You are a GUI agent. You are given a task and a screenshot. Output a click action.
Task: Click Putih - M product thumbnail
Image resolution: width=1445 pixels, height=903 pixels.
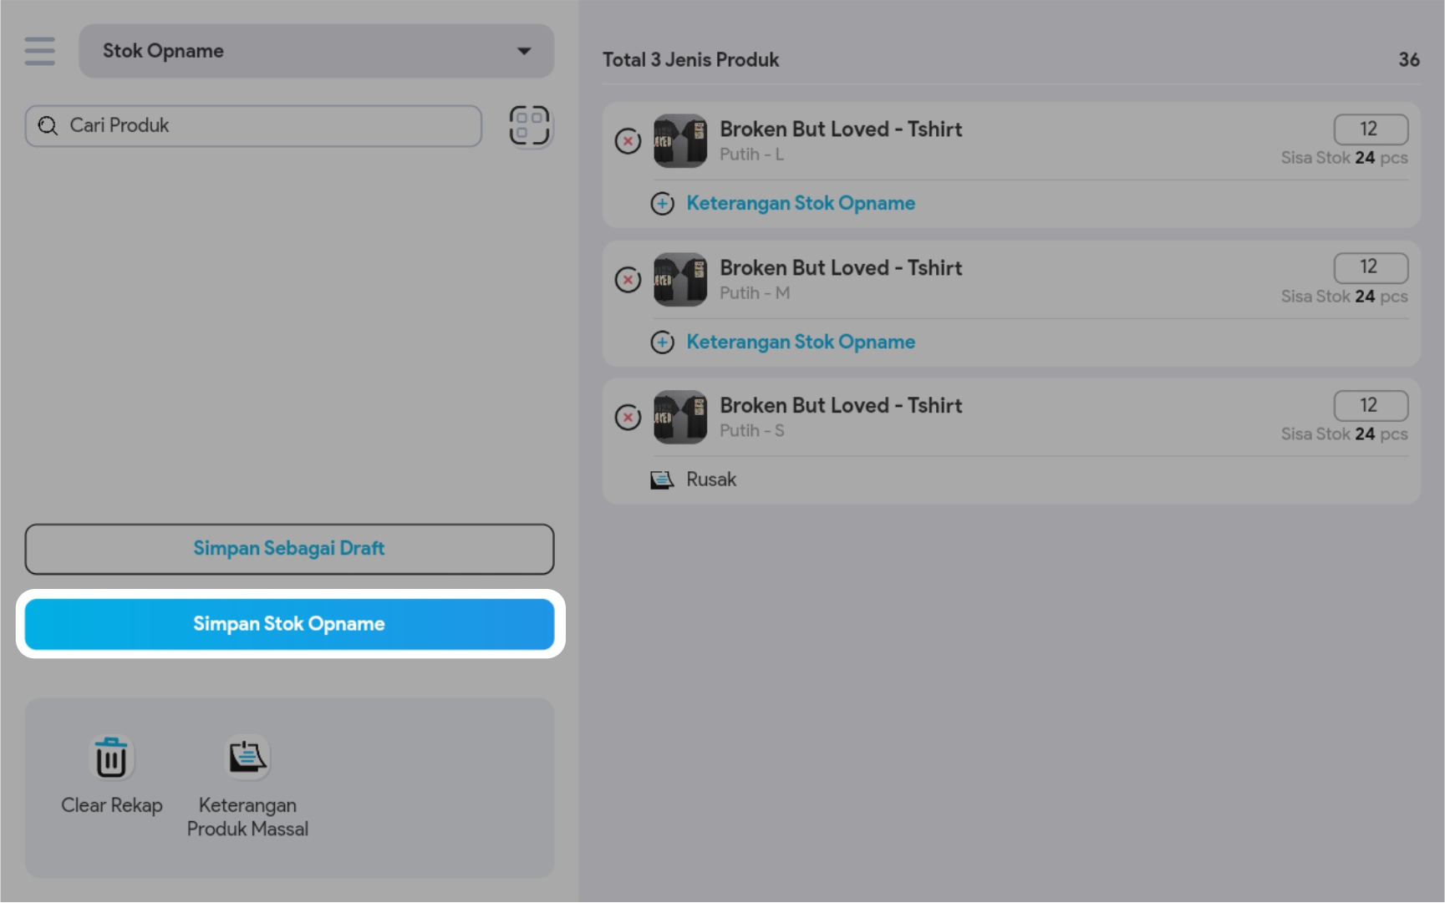pos(680,280)
